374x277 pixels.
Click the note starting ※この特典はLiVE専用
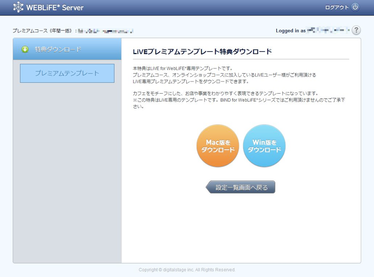[x=239, y=103]
